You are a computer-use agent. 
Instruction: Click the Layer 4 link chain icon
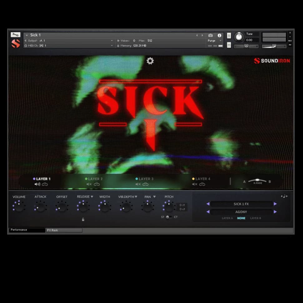click(202, 184)
